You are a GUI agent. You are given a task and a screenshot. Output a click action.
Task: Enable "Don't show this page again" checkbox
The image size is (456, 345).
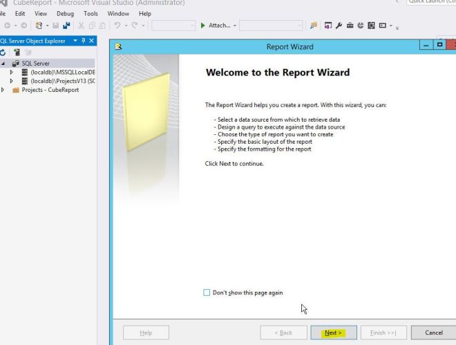(x=207, y=292)
